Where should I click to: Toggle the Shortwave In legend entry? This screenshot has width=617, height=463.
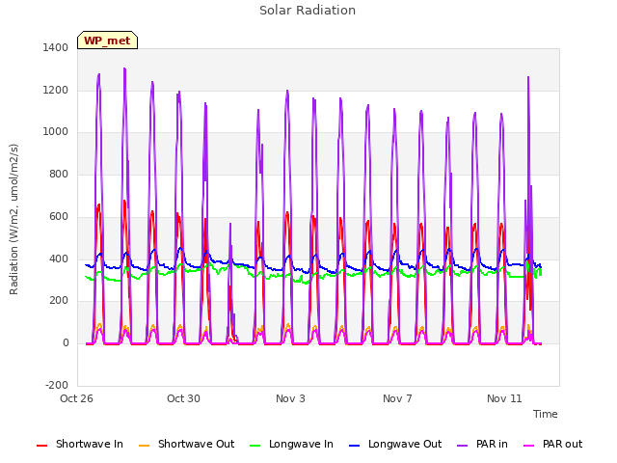tap(80, 444)
